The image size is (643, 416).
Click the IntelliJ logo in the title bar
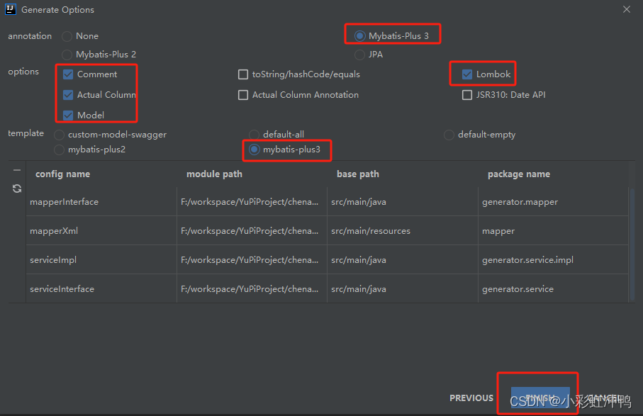click(9, 9)
